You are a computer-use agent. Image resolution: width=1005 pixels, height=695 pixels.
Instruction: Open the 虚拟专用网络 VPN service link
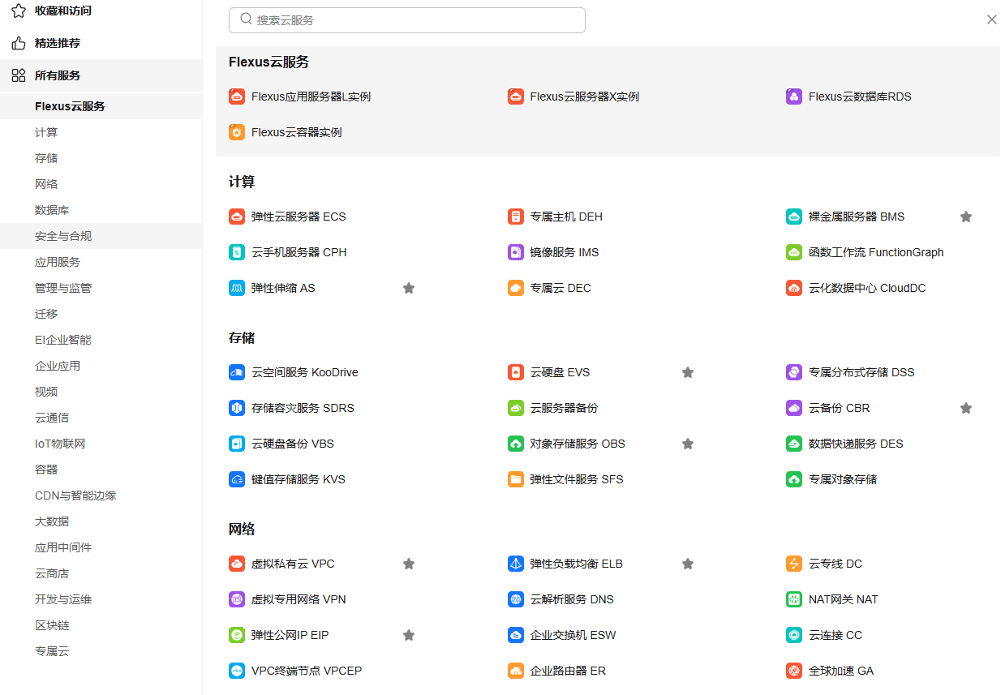(x=298, y=599)
